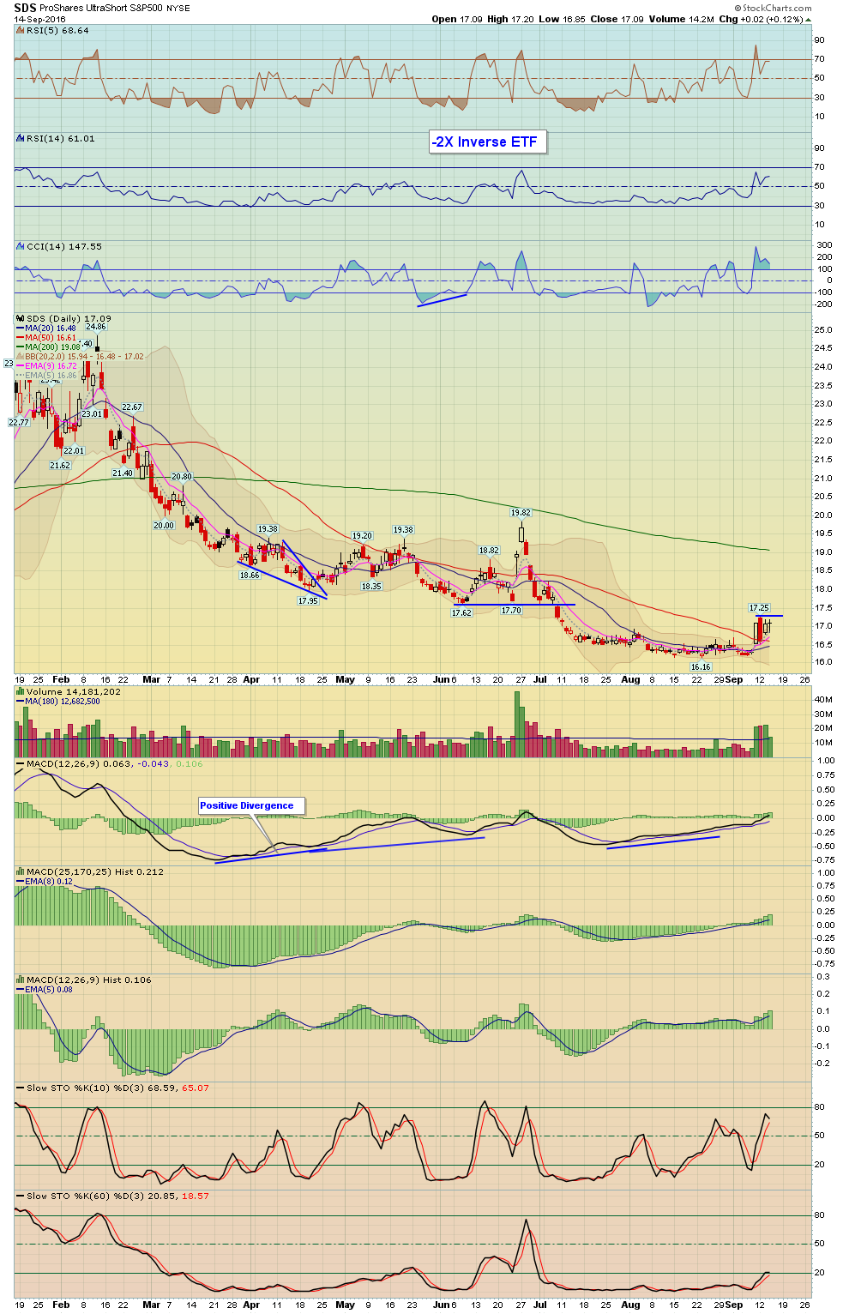Click the SDS ticker symbol in header
The height and width of the screenshot is (1314, 849).
tap(25, 8)
